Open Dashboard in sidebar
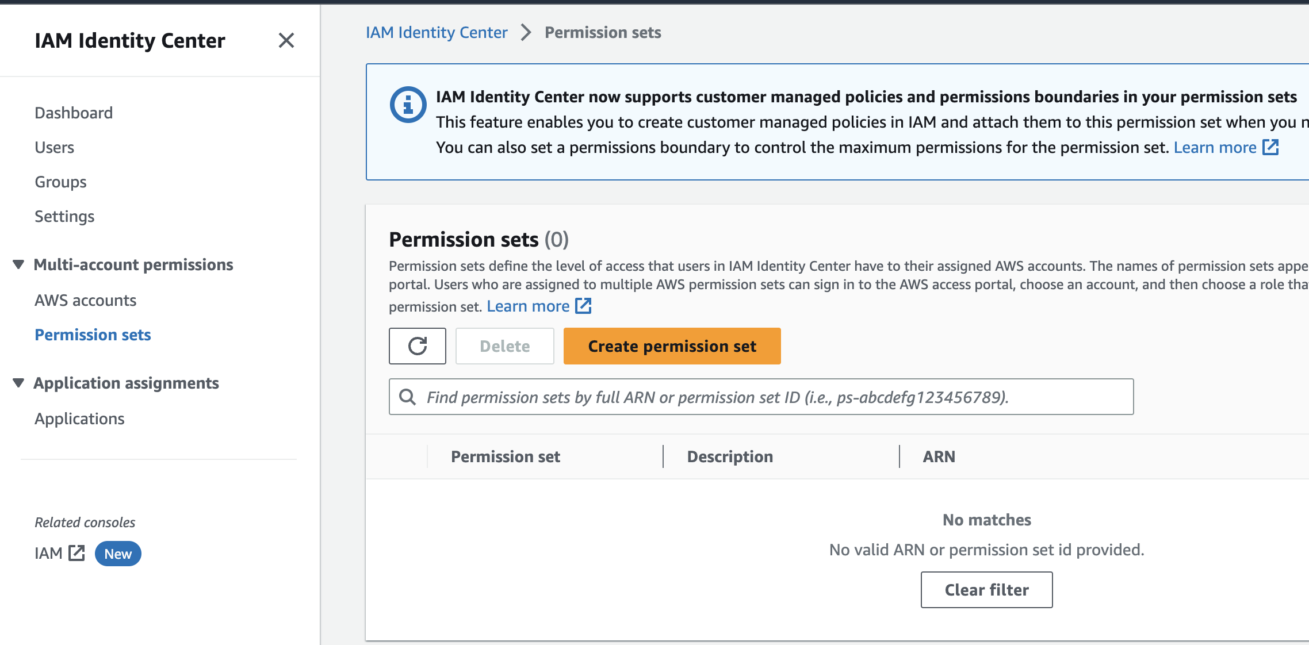Image resolution: width=1309 pixels, height=645 pixels. 74,113
